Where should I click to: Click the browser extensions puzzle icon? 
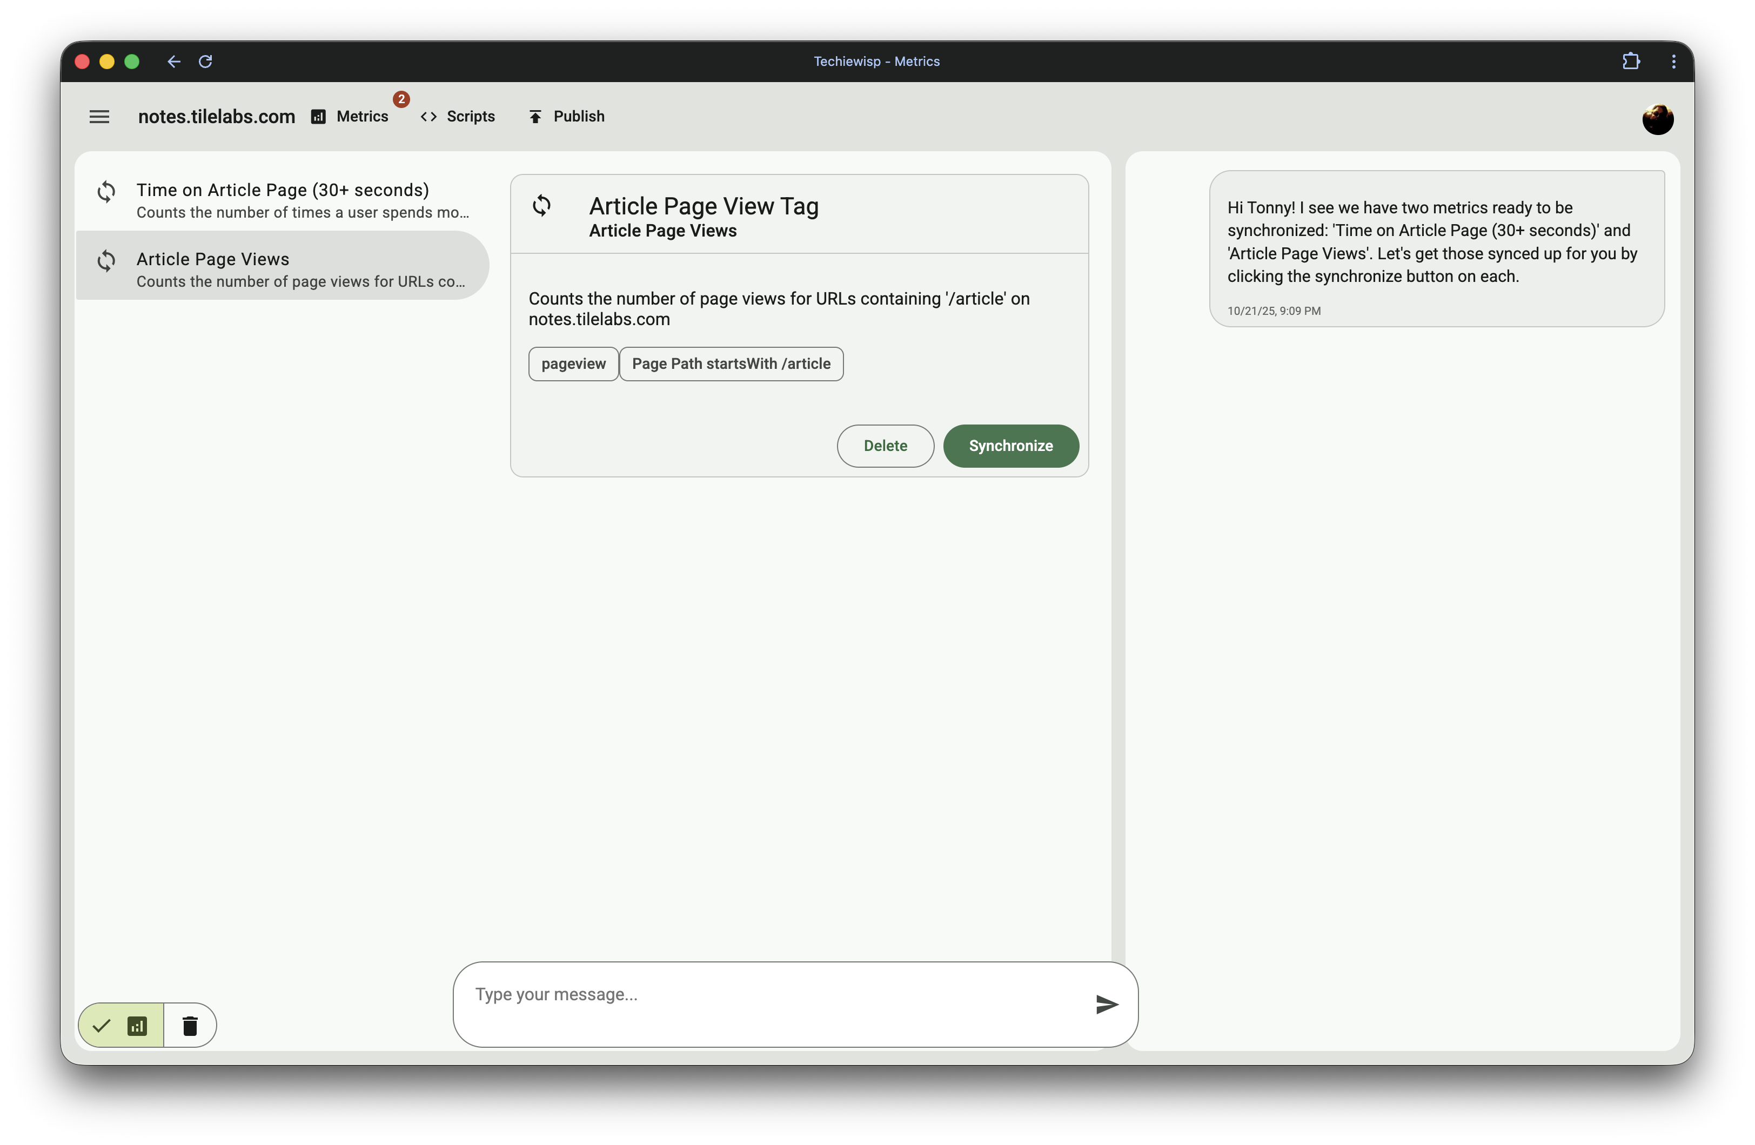tap(1631, 61)
